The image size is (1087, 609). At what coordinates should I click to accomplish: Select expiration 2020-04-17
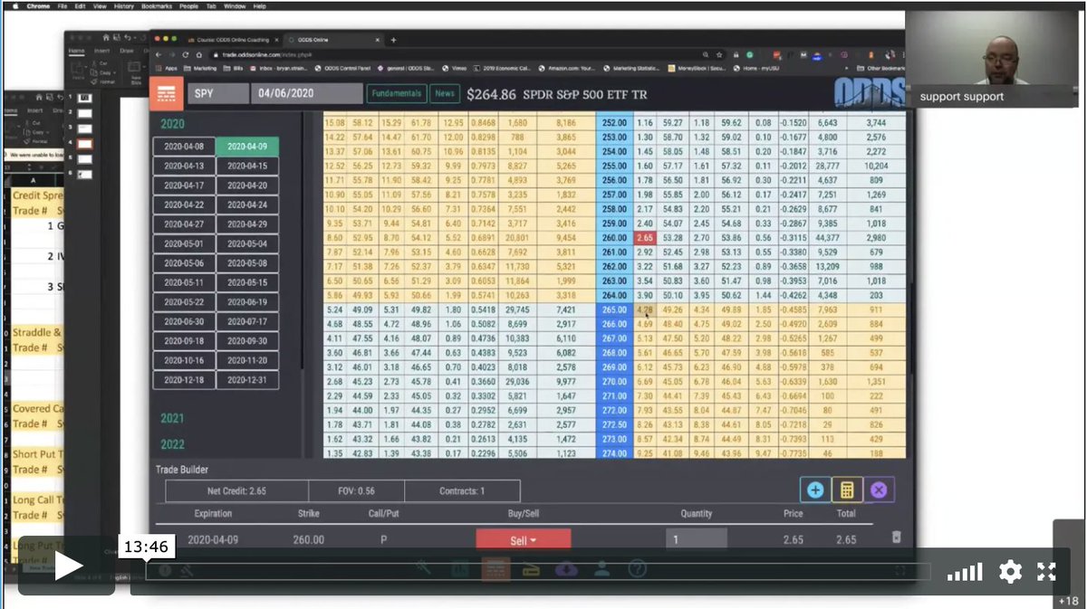click(x=184, y=186)
